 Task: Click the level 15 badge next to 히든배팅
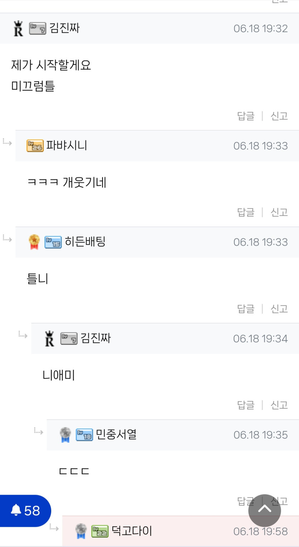tap(53, 242)
